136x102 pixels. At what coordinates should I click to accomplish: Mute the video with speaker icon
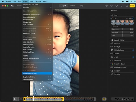(x=104, y=99)
